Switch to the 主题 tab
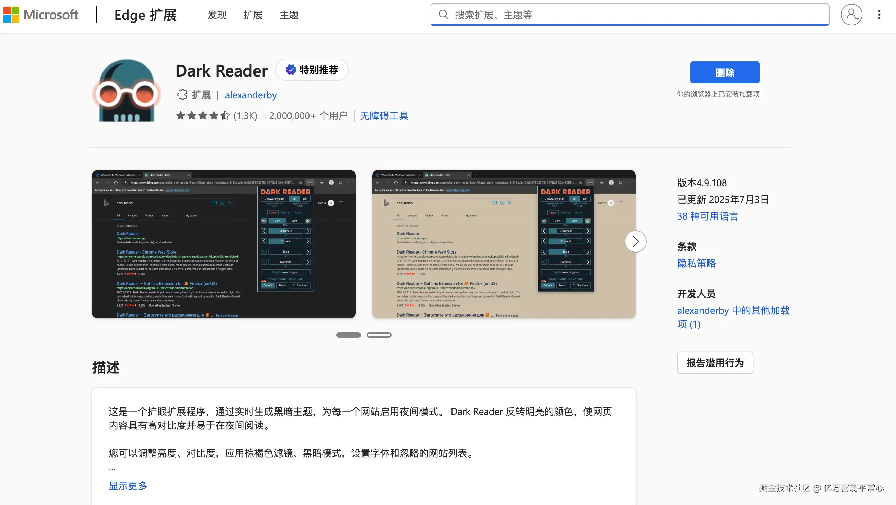The image size is (896, 505). click(x=289, y=15)
